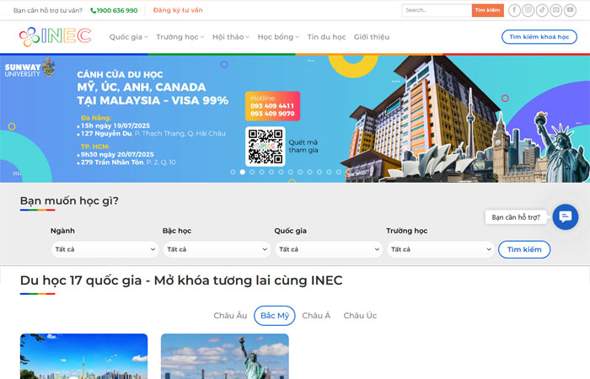Select the Châu Âu tab

point(230,316)
